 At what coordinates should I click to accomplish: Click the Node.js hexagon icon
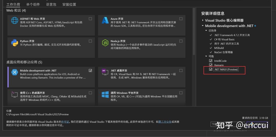coord(105,43)
